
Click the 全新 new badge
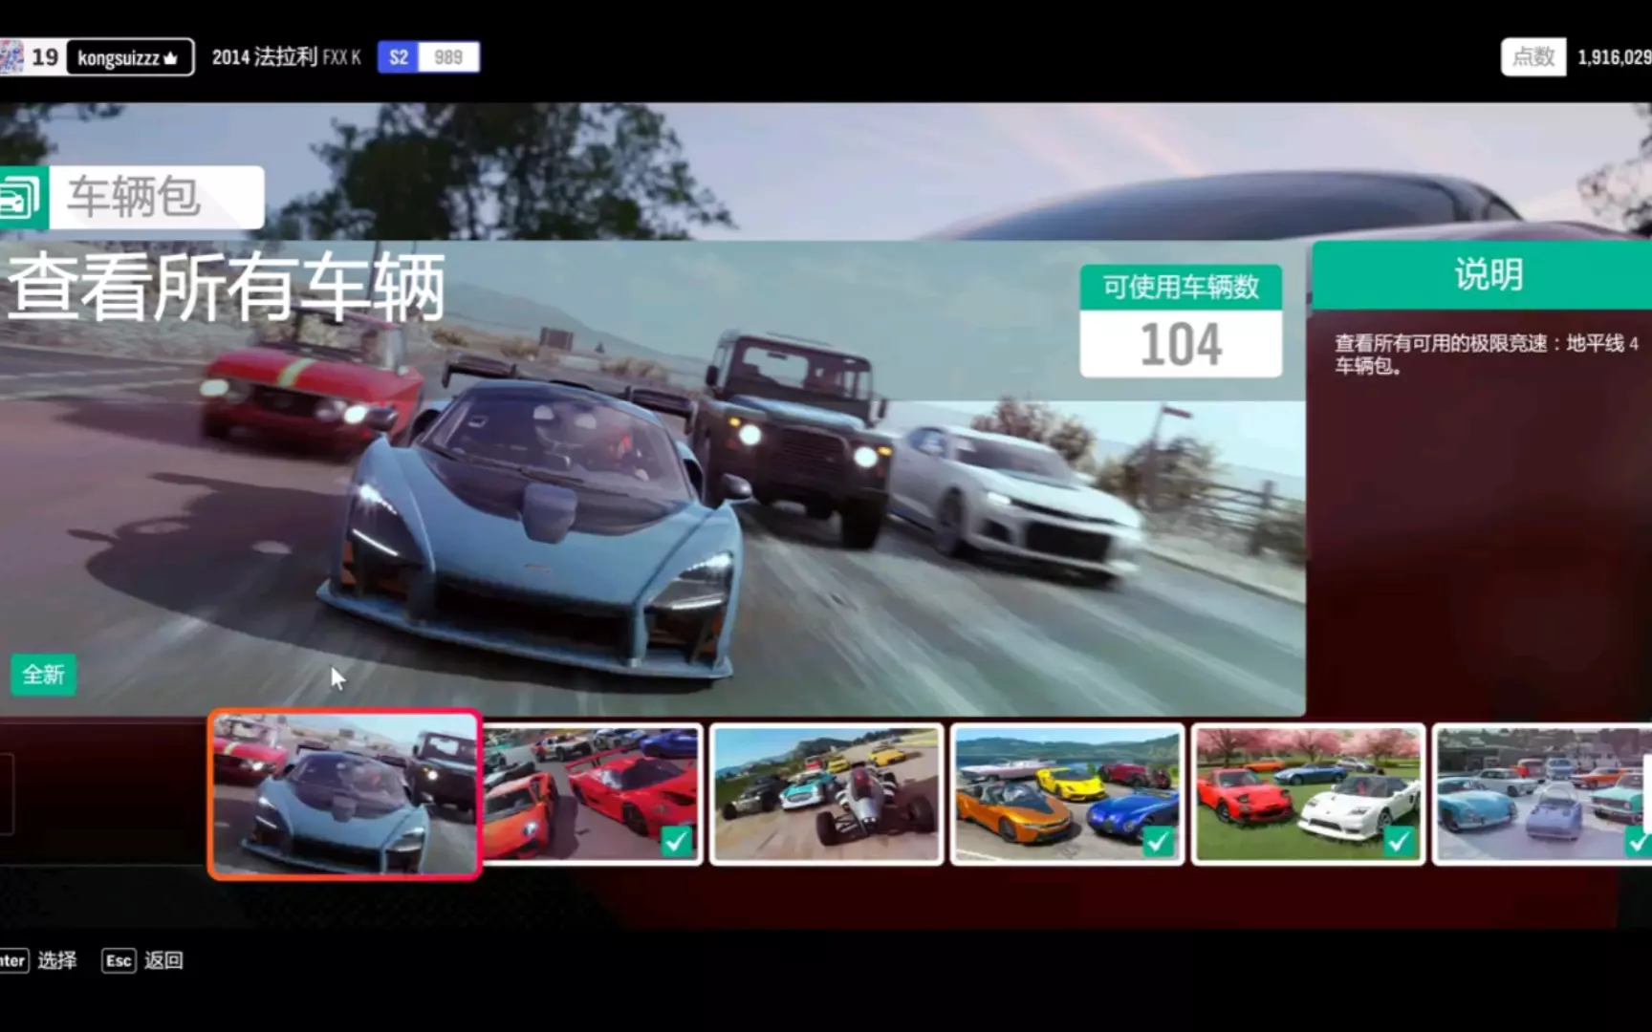tap(43, 675)
